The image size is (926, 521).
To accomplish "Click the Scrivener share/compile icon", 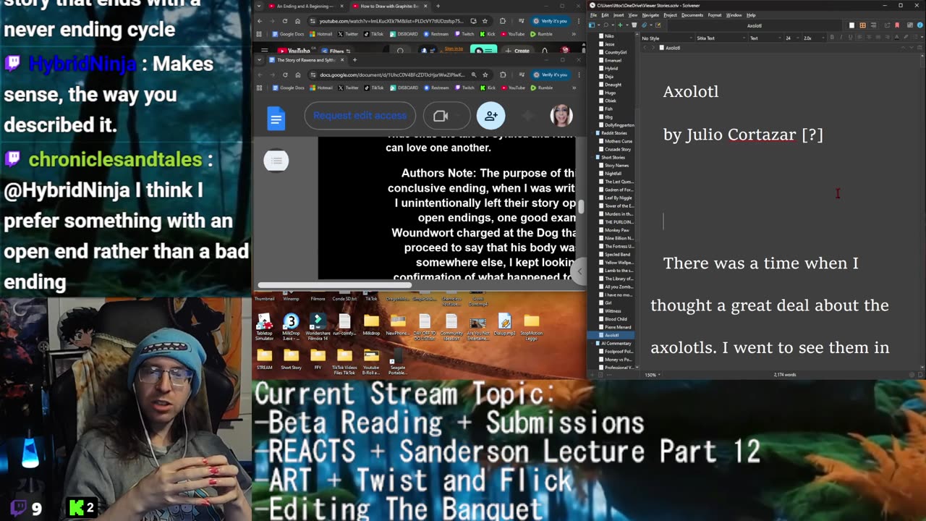I will [x=887, y=25].
